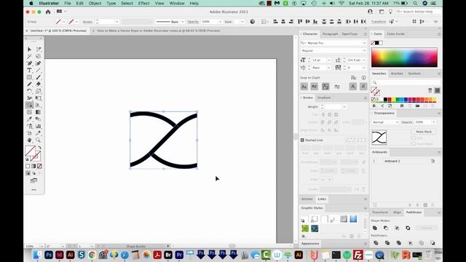The height and width of the screenshot is (262, 466).
Task: Open the Character panel flyout menu
Action: [366, 34]
